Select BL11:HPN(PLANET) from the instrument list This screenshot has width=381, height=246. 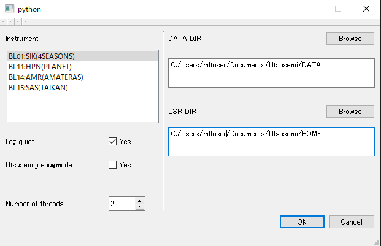click(x=40, y=67)
